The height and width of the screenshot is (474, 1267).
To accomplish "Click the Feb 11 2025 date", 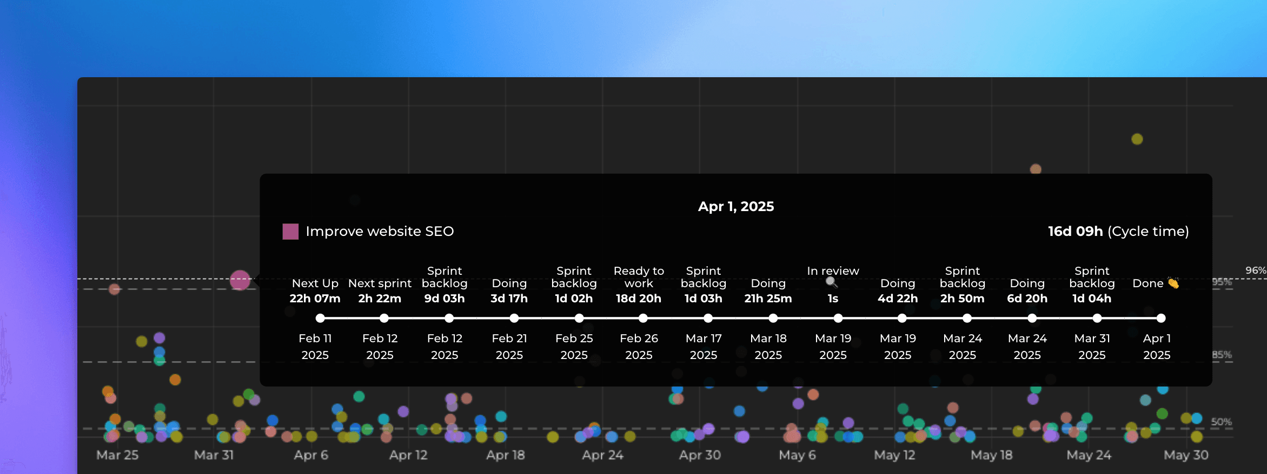I will (315, 347).
